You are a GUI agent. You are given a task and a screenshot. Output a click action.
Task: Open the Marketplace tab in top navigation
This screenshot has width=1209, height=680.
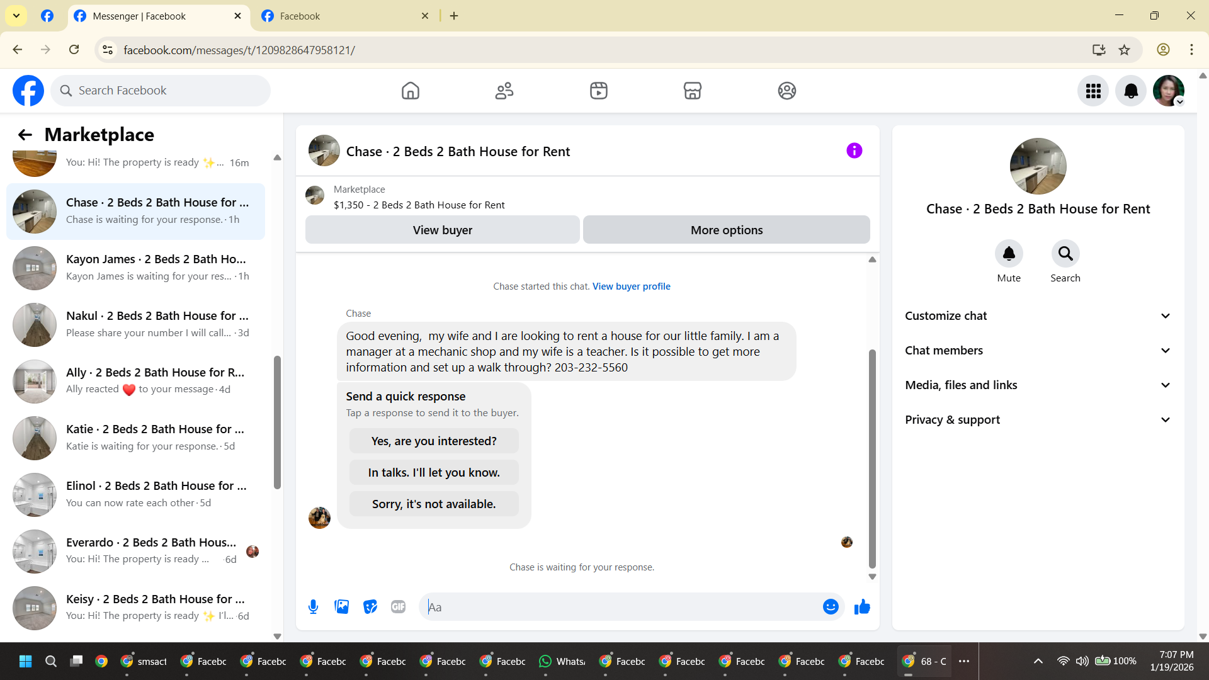(x=693, y=91)
